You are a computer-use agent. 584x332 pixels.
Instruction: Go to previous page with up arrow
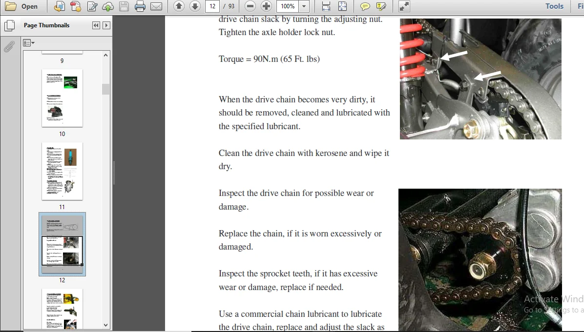[x=179, y=6]
